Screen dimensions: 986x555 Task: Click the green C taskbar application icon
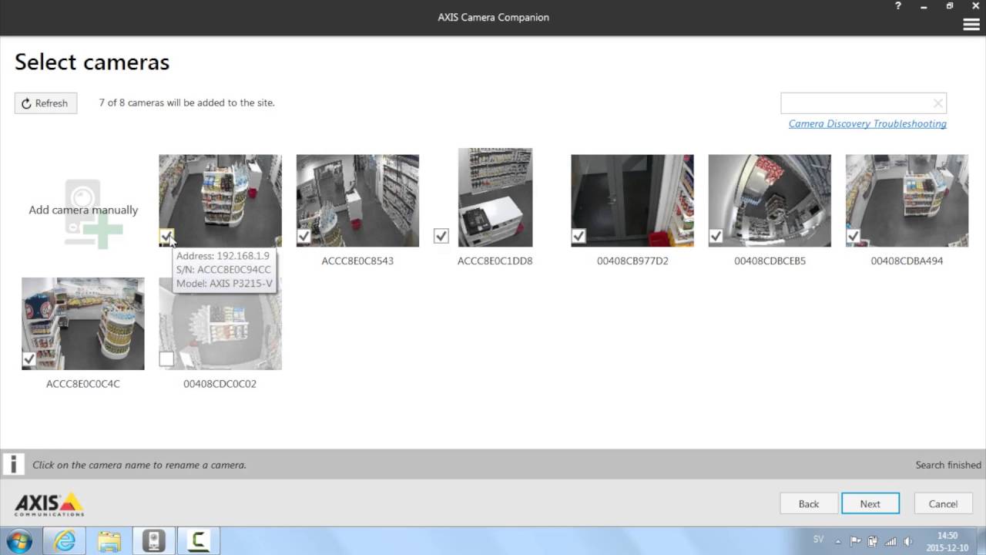coord(198,541)
